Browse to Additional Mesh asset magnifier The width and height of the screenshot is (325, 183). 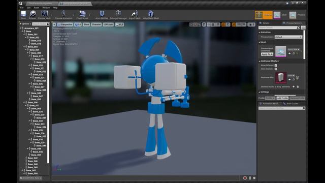tap(294, 79)
